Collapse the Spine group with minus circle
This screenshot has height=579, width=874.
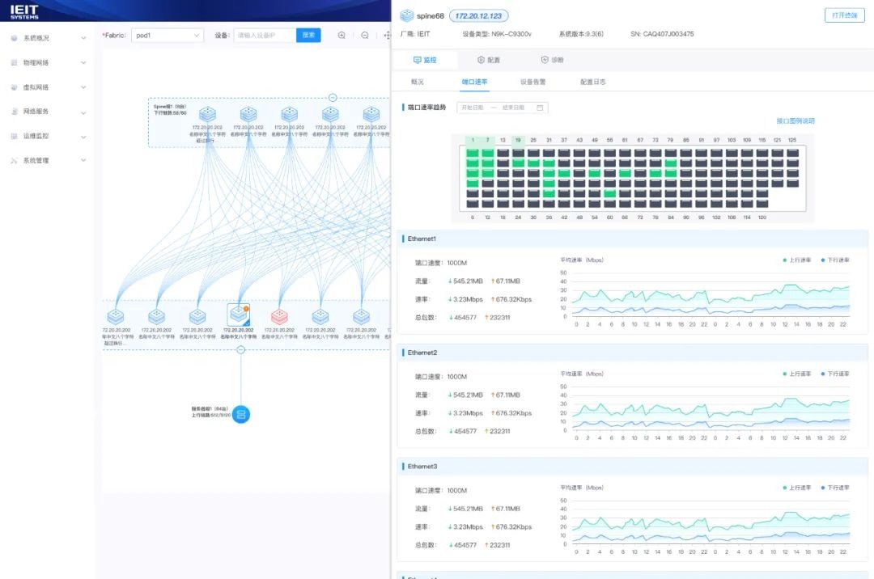click(333, 98)
